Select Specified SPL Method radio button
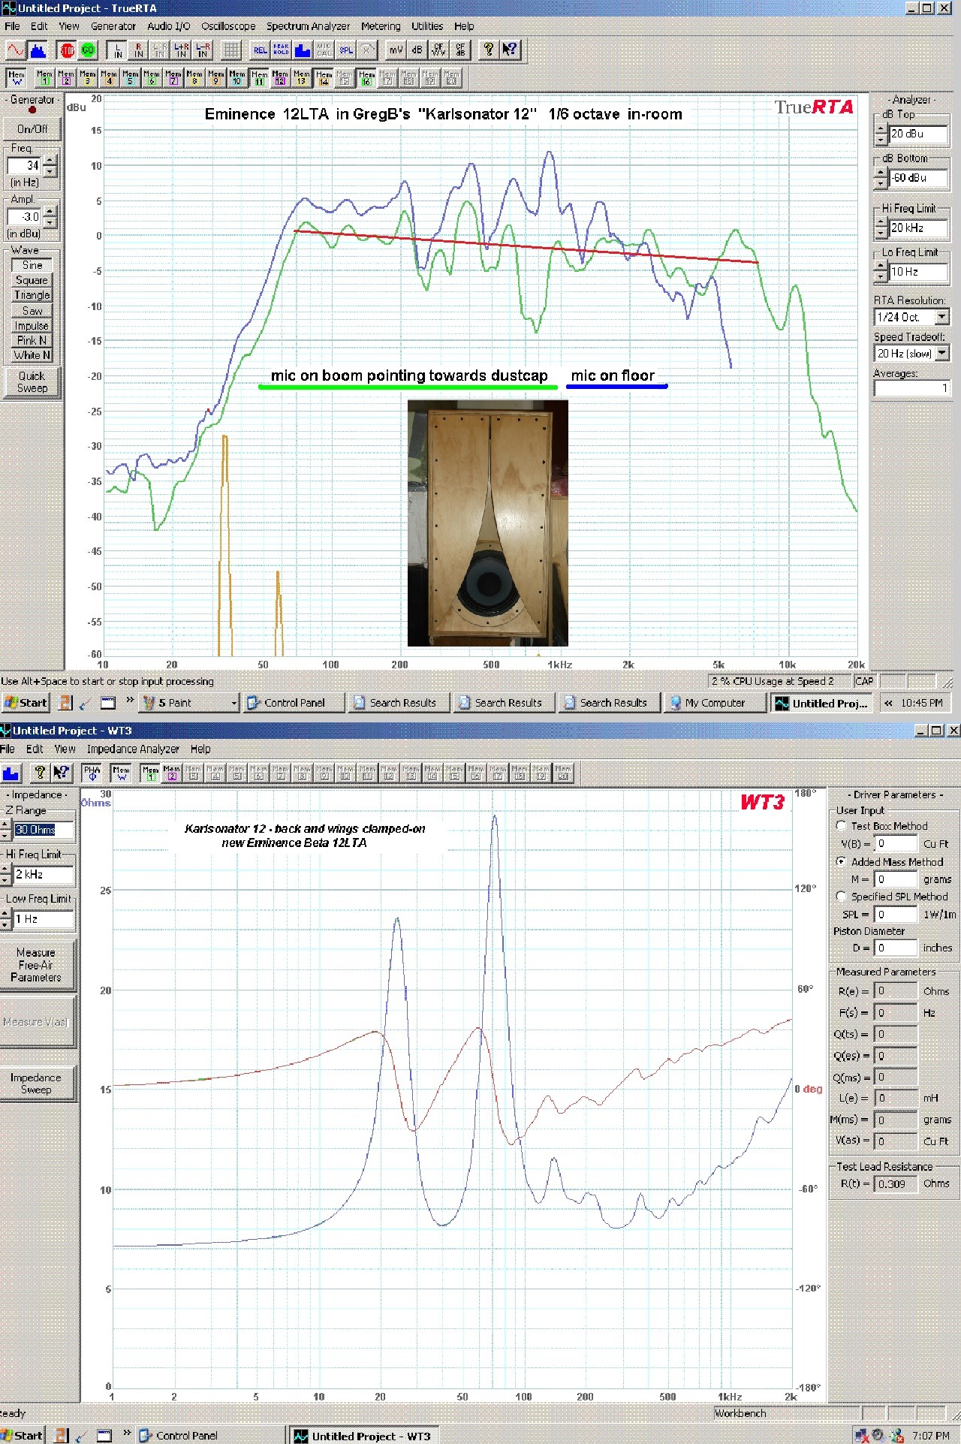This screenshot has height=1444, width=961. click(842, 896)
